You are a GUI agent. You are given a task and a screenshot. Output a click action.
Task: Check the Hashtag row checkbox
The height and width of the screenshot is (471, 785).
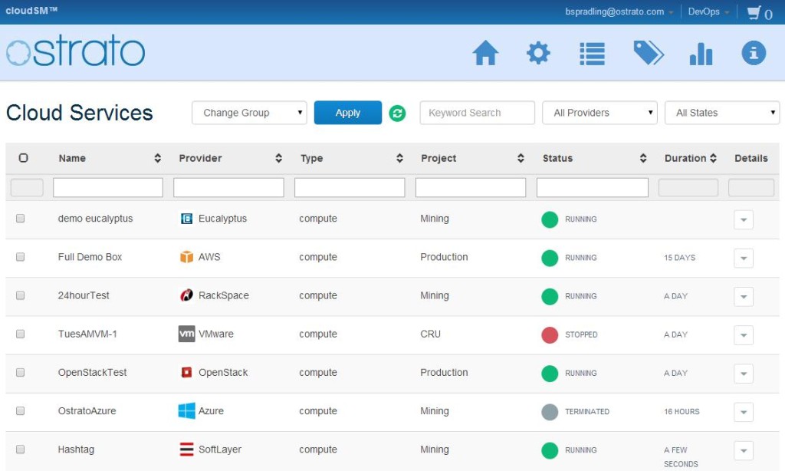coord(20,450)
